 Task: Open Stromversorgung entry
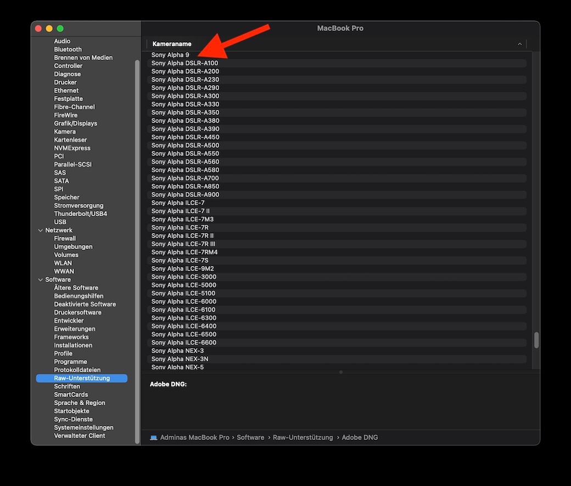(x=79, y=206)
